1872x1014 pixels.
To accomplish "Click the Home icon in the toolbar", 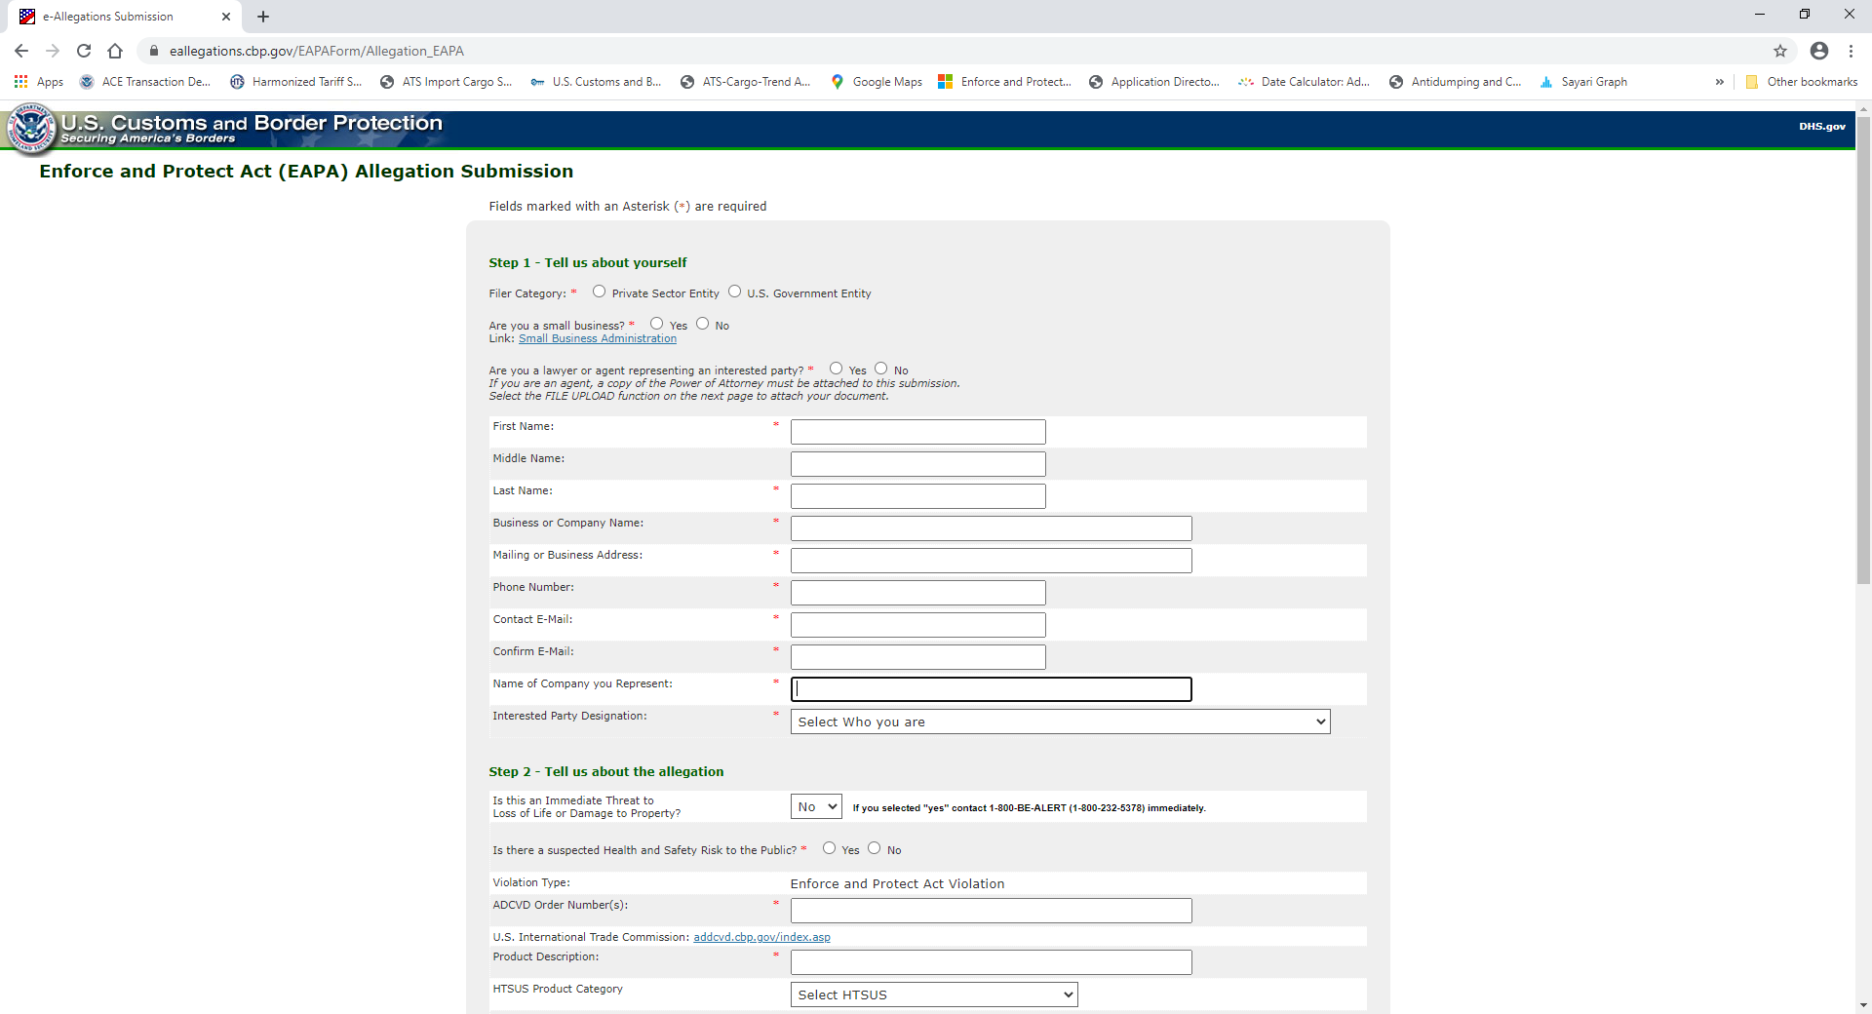I will pyautogui.click(x=115, y=51).
